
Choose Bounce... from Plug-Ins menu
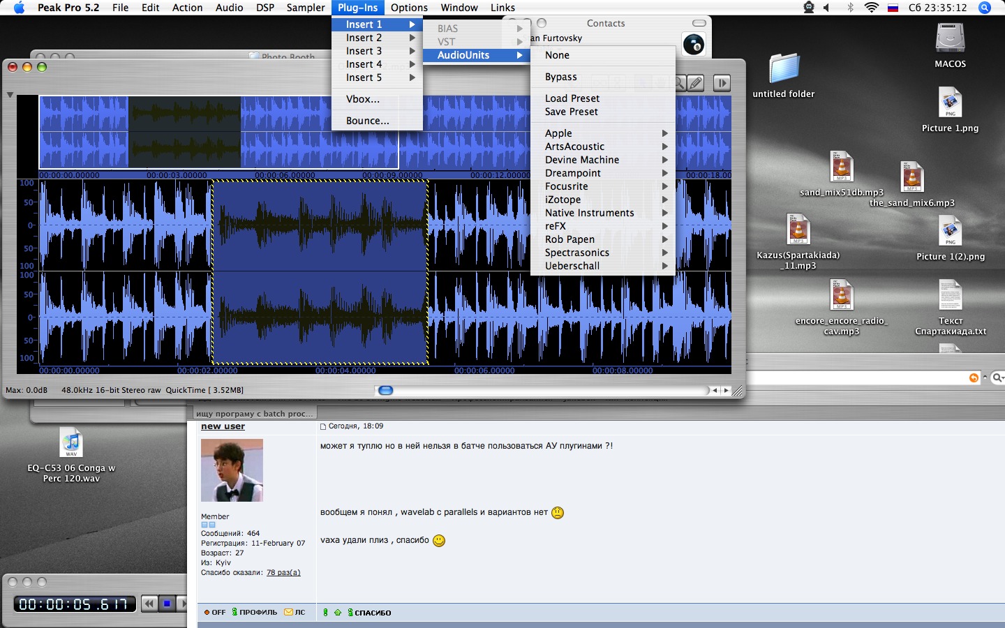coord(368,121)
